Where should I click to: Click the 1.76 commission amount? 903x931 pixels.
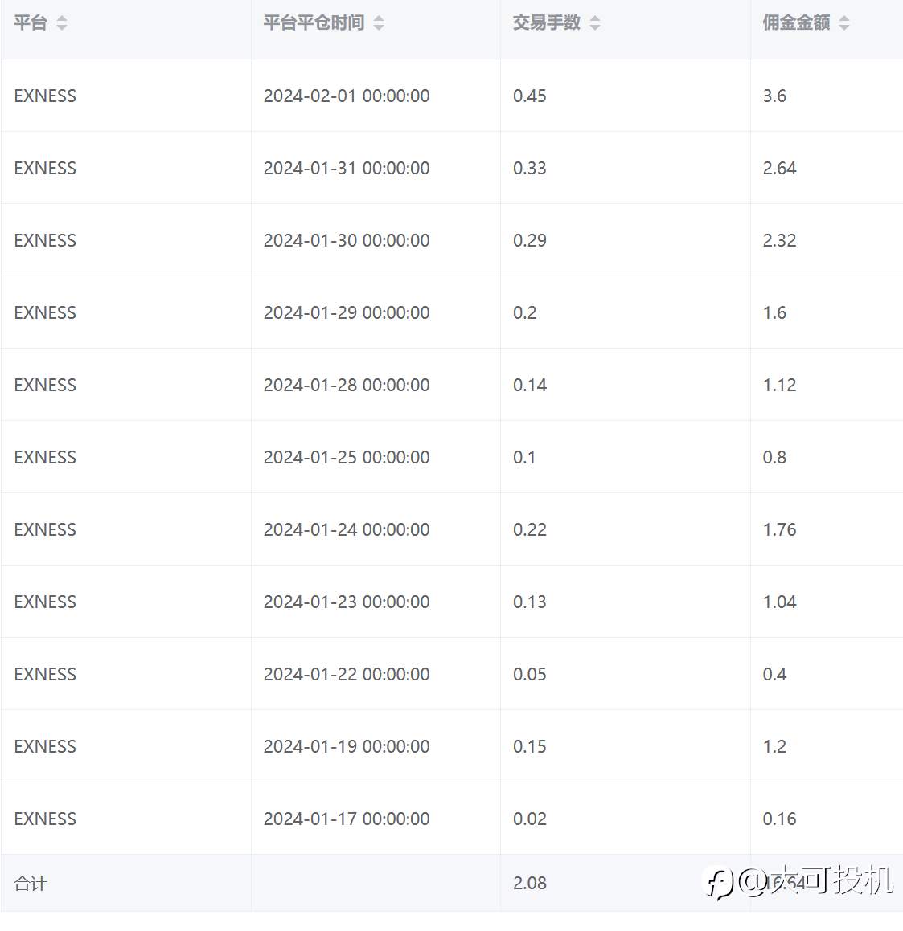point(779,529)
